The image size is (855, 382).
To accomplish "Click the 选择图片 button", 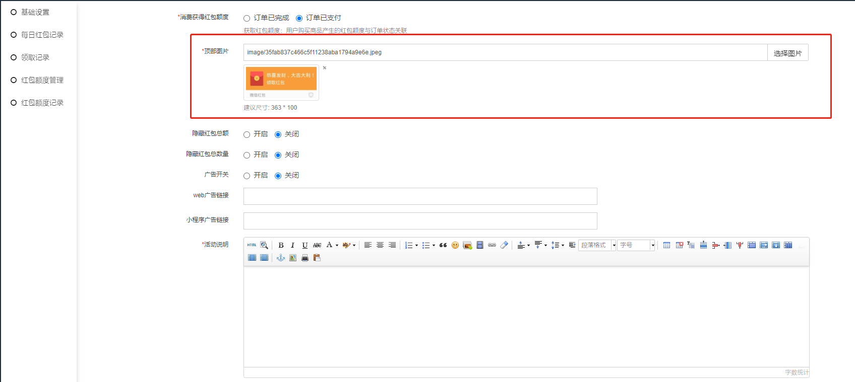I will click(x=787, y=53).
